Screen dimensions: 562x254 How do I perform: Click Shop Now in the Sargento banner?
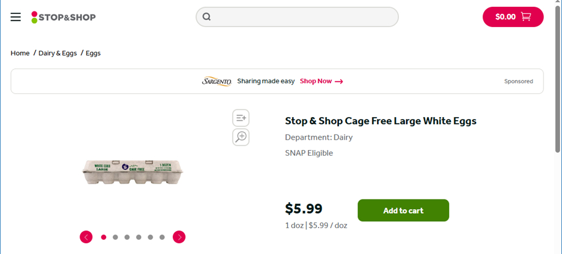coord(321,81)
